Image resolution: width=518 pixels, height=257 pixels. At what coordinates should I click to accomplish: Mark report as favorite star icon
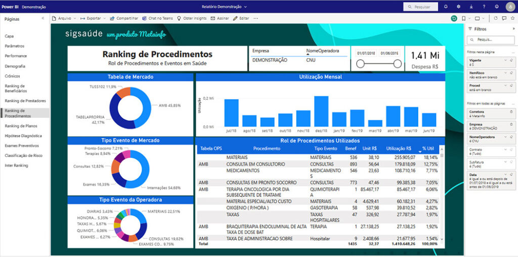pyautogui.click(x=511, y=18)
